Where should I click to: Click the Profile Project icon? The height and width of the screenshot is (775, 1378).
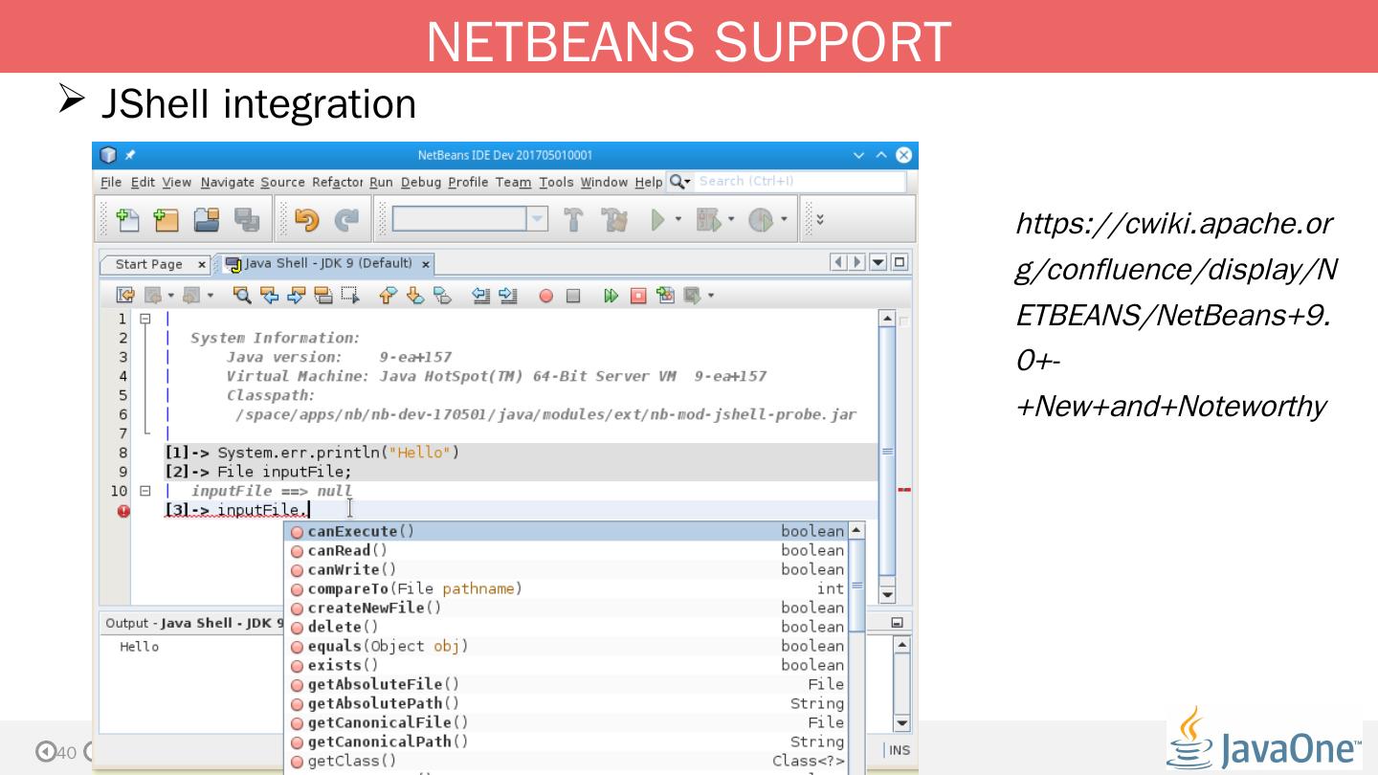tap(762, 219)
